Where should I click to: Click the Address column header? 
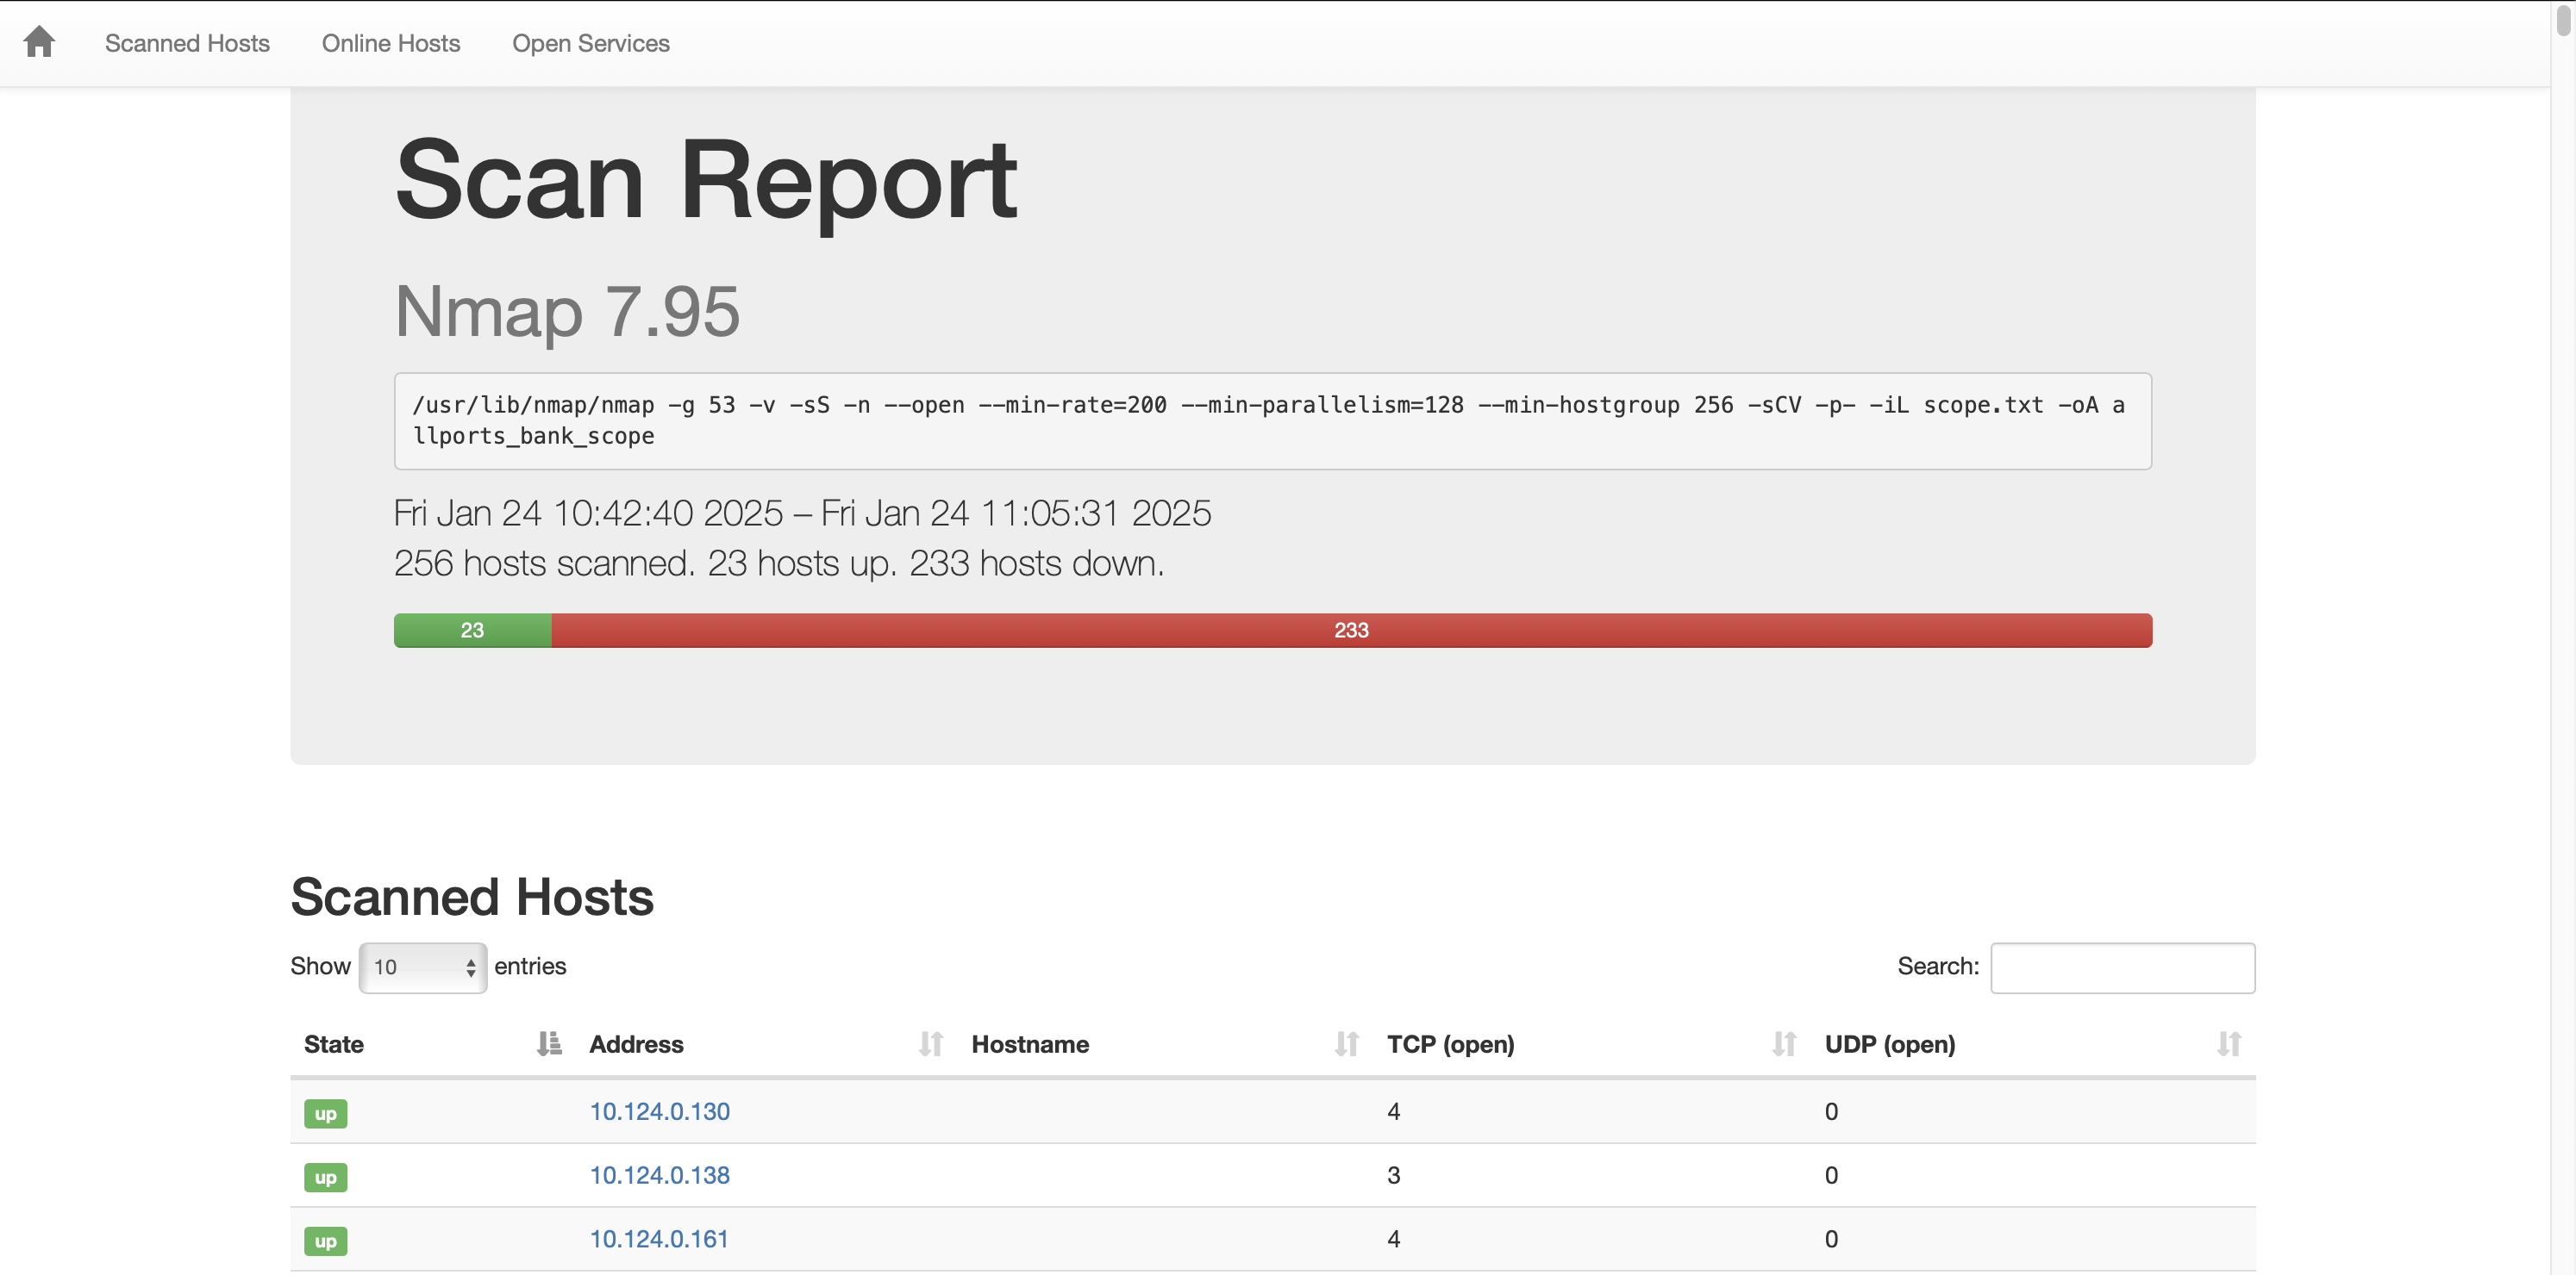click(636, 1044)
